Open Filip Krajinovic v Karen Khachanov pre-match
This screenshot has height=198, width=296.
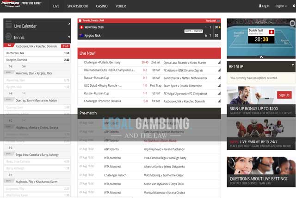(x=164, y=149)
